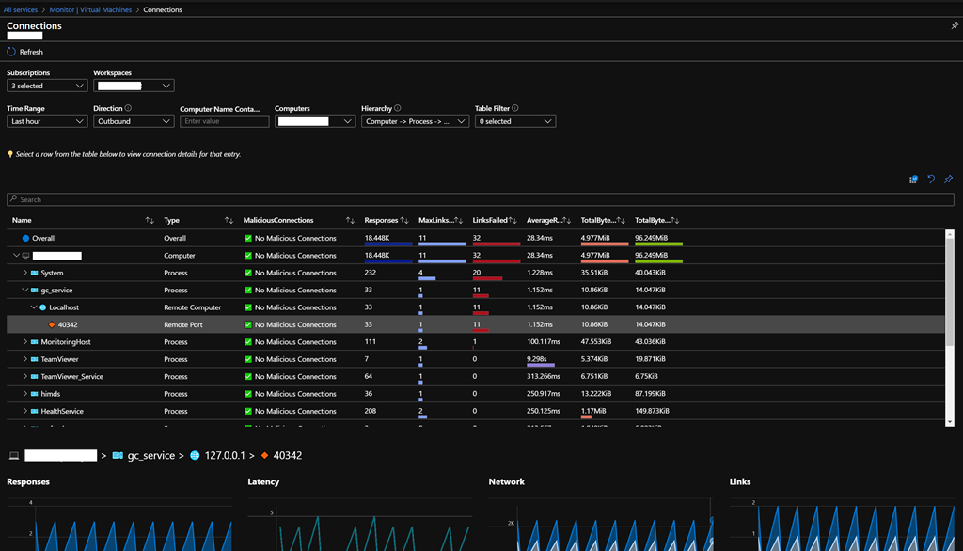Sort the table by the Name column arrows
963x551 pixels.
[x=150, y=220]
